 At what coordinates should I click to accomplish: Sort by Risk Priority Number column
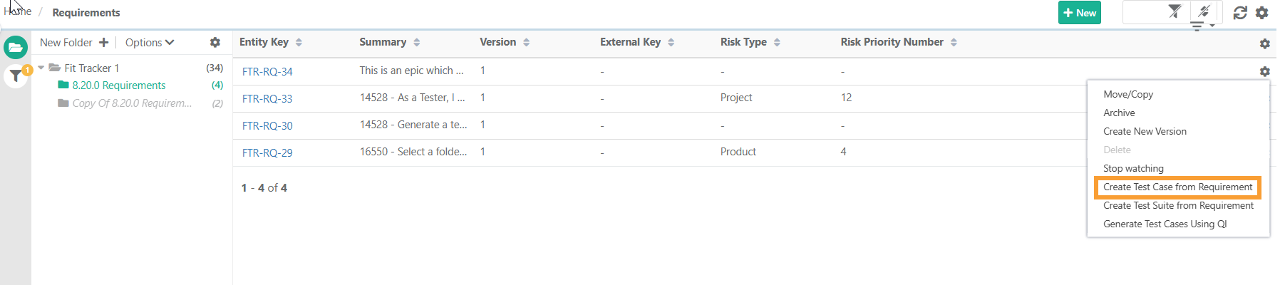(x=954, y=43)
